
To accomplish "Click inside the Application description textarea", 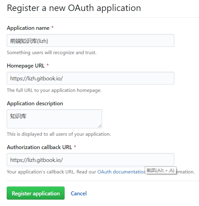I will click(54, 119).
